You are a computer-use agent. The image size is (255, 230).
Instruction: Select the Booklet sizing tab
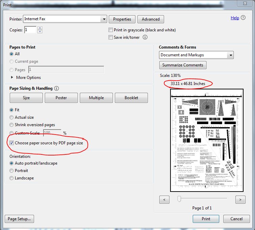[131, 98]
